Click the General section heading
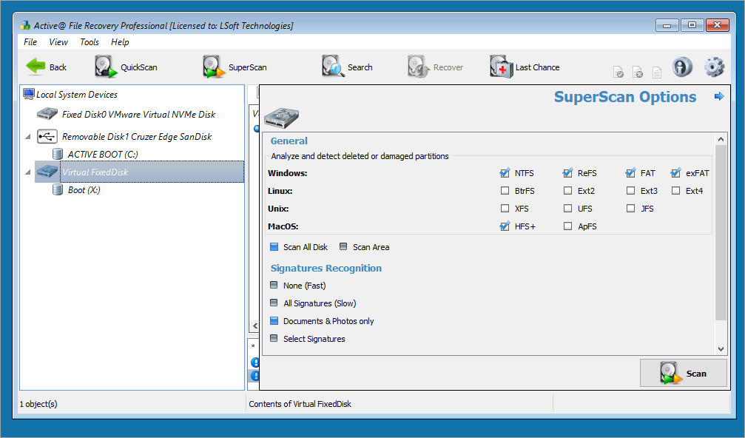745x438 pixels. tap(289, 141)
